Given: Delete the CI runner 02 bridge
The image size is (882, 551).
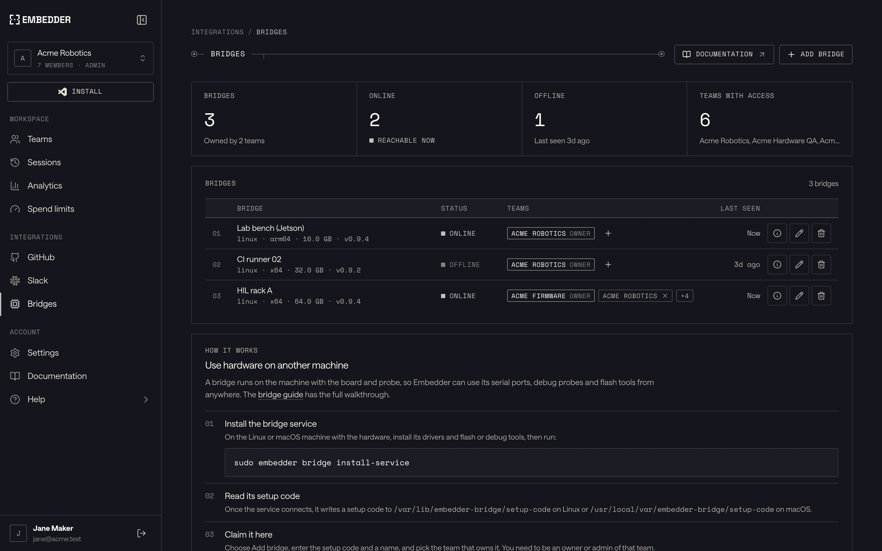Looking at the screenshot, I should pyautogui.click(x=821, y=264).
